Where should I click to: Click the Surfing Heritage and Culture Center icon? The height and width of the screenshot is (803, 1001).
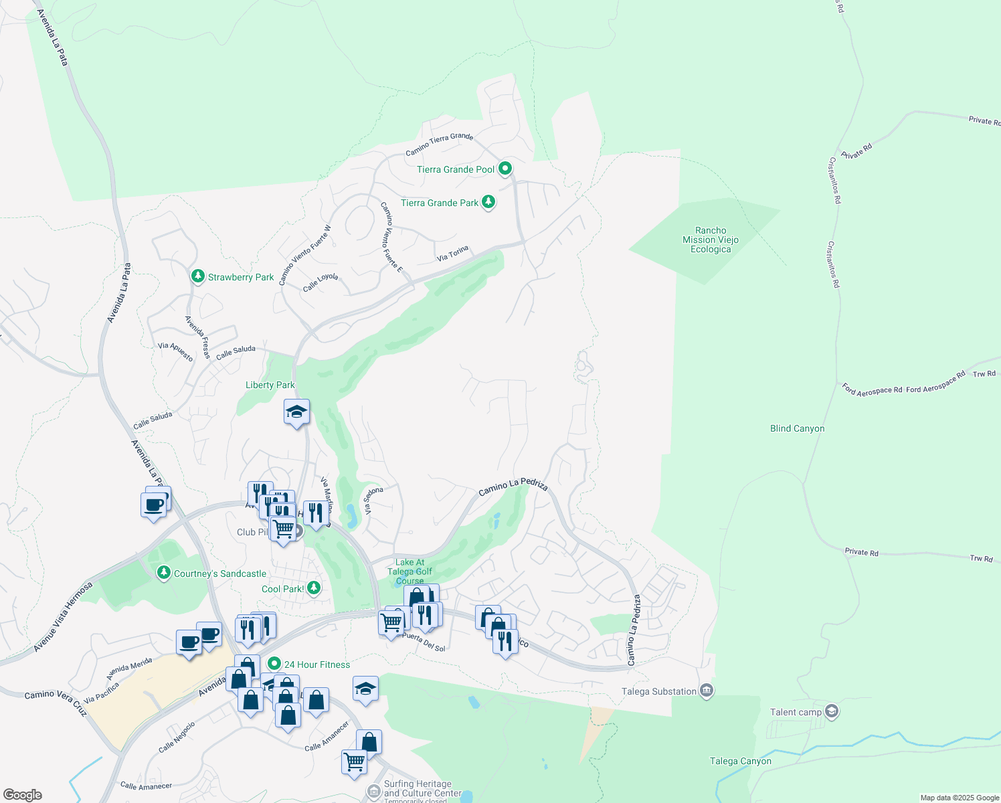[x=374, y=792]
